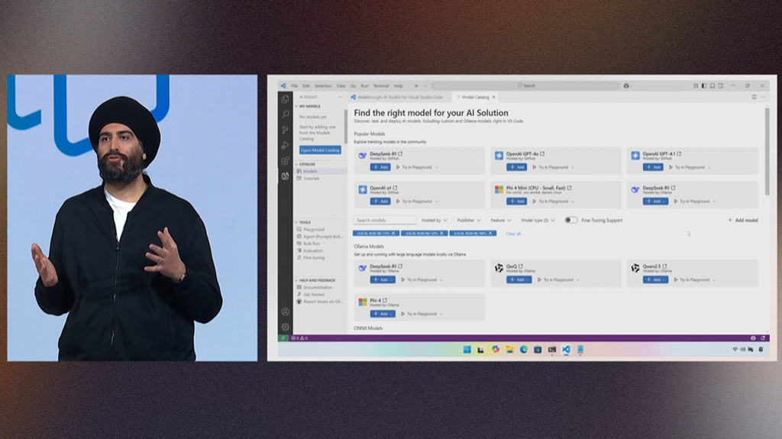Open Terminal app from taskbar
The width and height of the screenshot is (782, 439).
click(552, 350)
